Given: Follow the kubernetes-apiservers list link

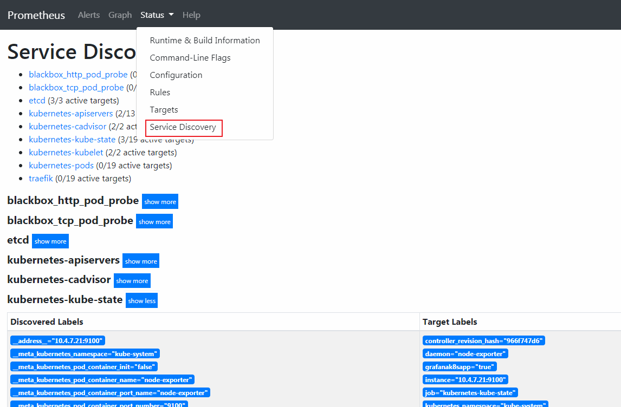Looking at the screenshot, I should pyautogui.click(x=70, y=114).
